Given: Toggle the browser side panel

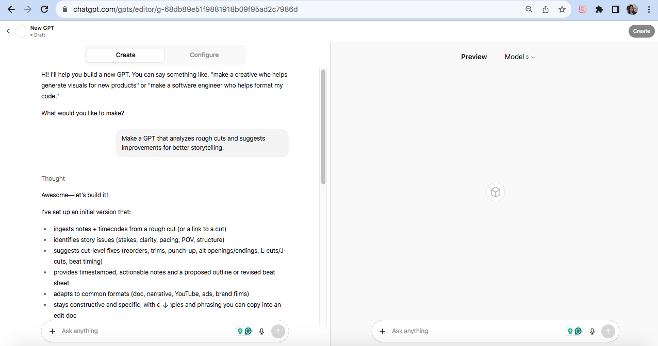Looking at the screenshot, I should (615, 9).
